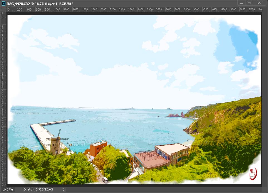Click the ruler origin corner box

(3, 9)
